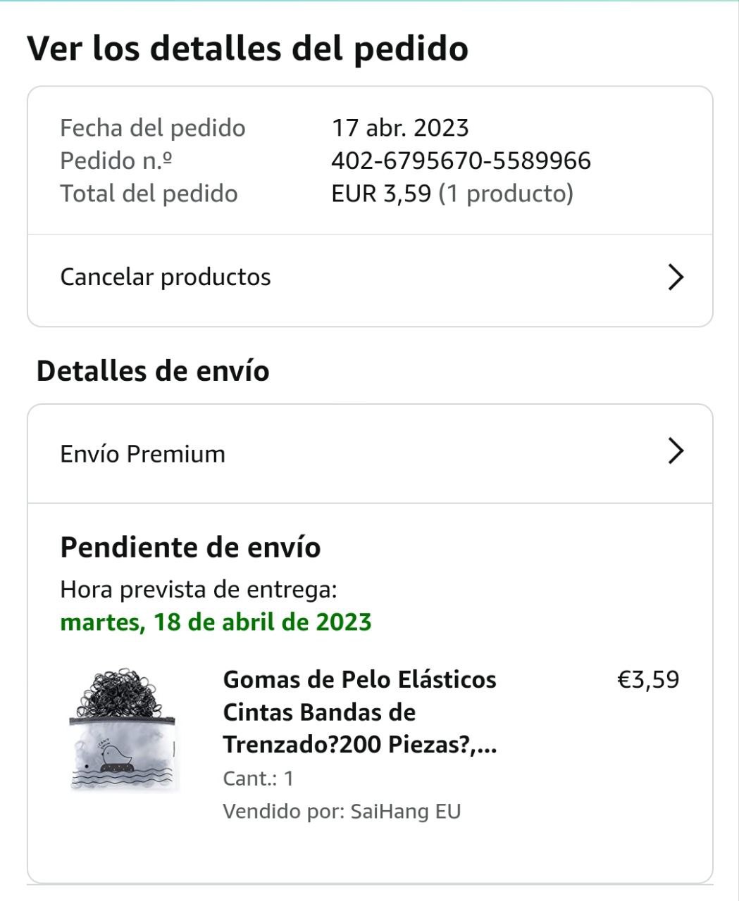Open the Envío Premium shipping option

pos(143,454)
